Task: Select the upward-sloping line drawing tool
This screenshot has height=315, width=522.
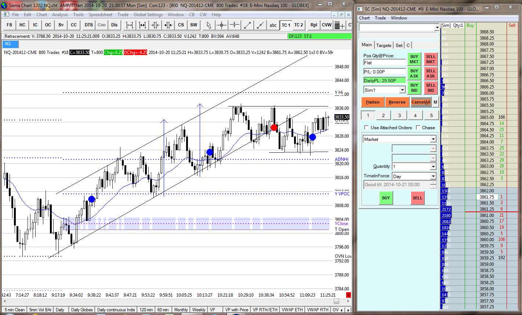Action: click(x=247, y=25)
